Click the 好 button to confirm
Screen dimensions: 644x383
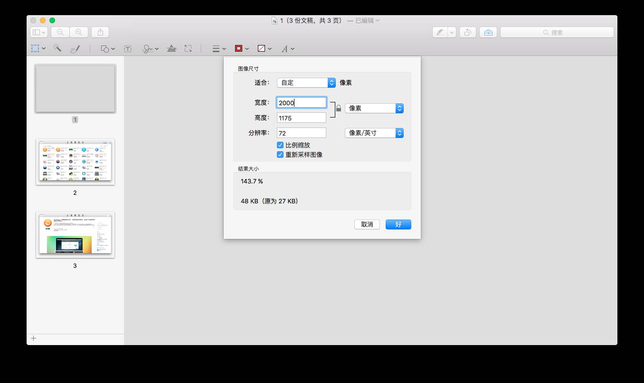click(x=398, y=224)
